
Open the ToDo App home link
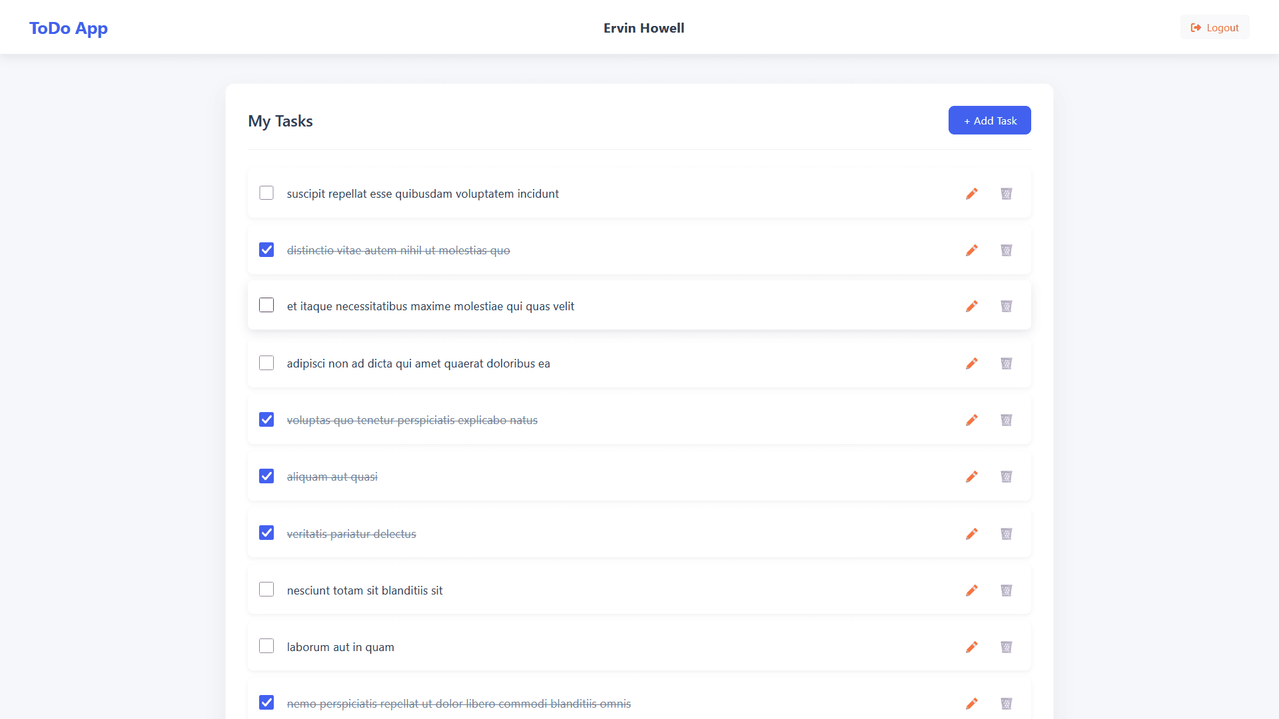(68, 28)
